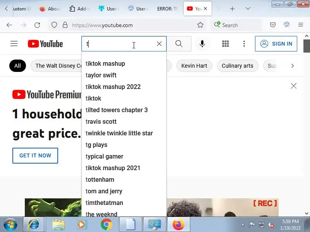Click GET IT NOW button
This screenshot has width=310, height=232.
pos(35,155)
